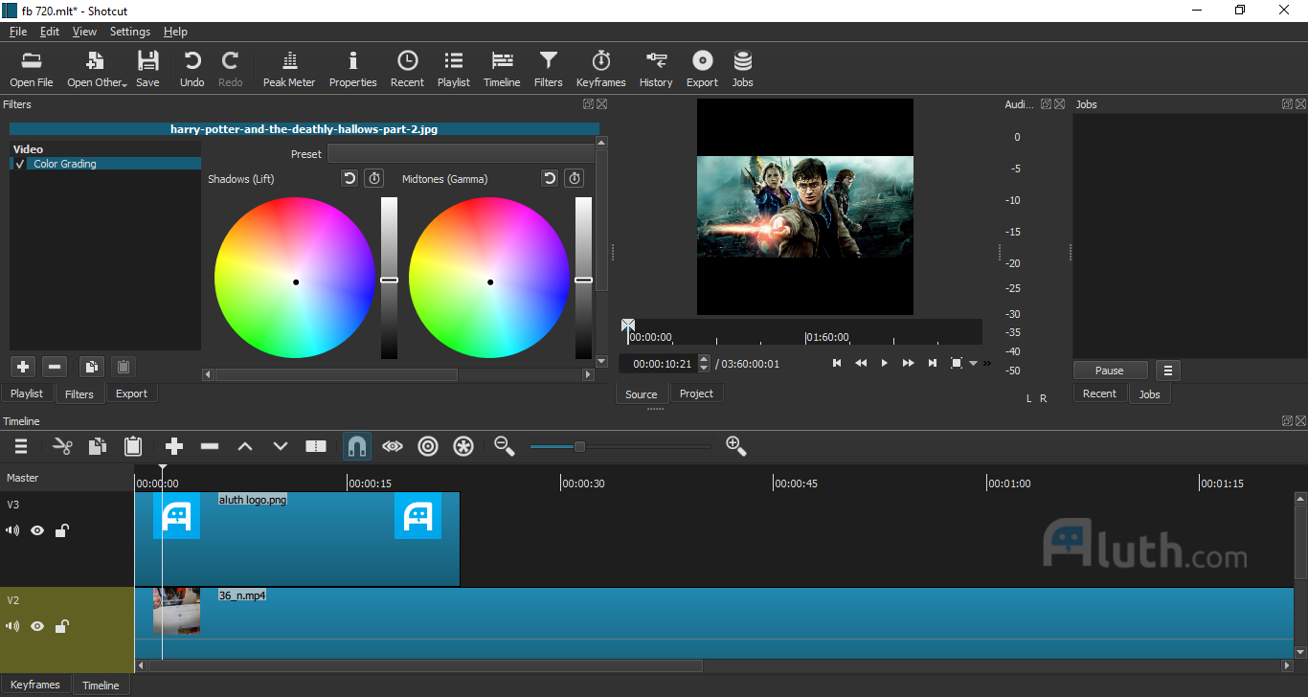Click the Export disc icon in the toolbar
The width and height of the screenshot is (1308, 697).
tap(703, 69)
